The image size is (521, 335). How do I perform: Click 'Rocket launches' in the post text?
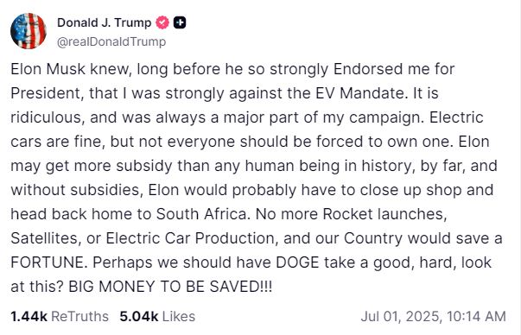tap(384, 214)
